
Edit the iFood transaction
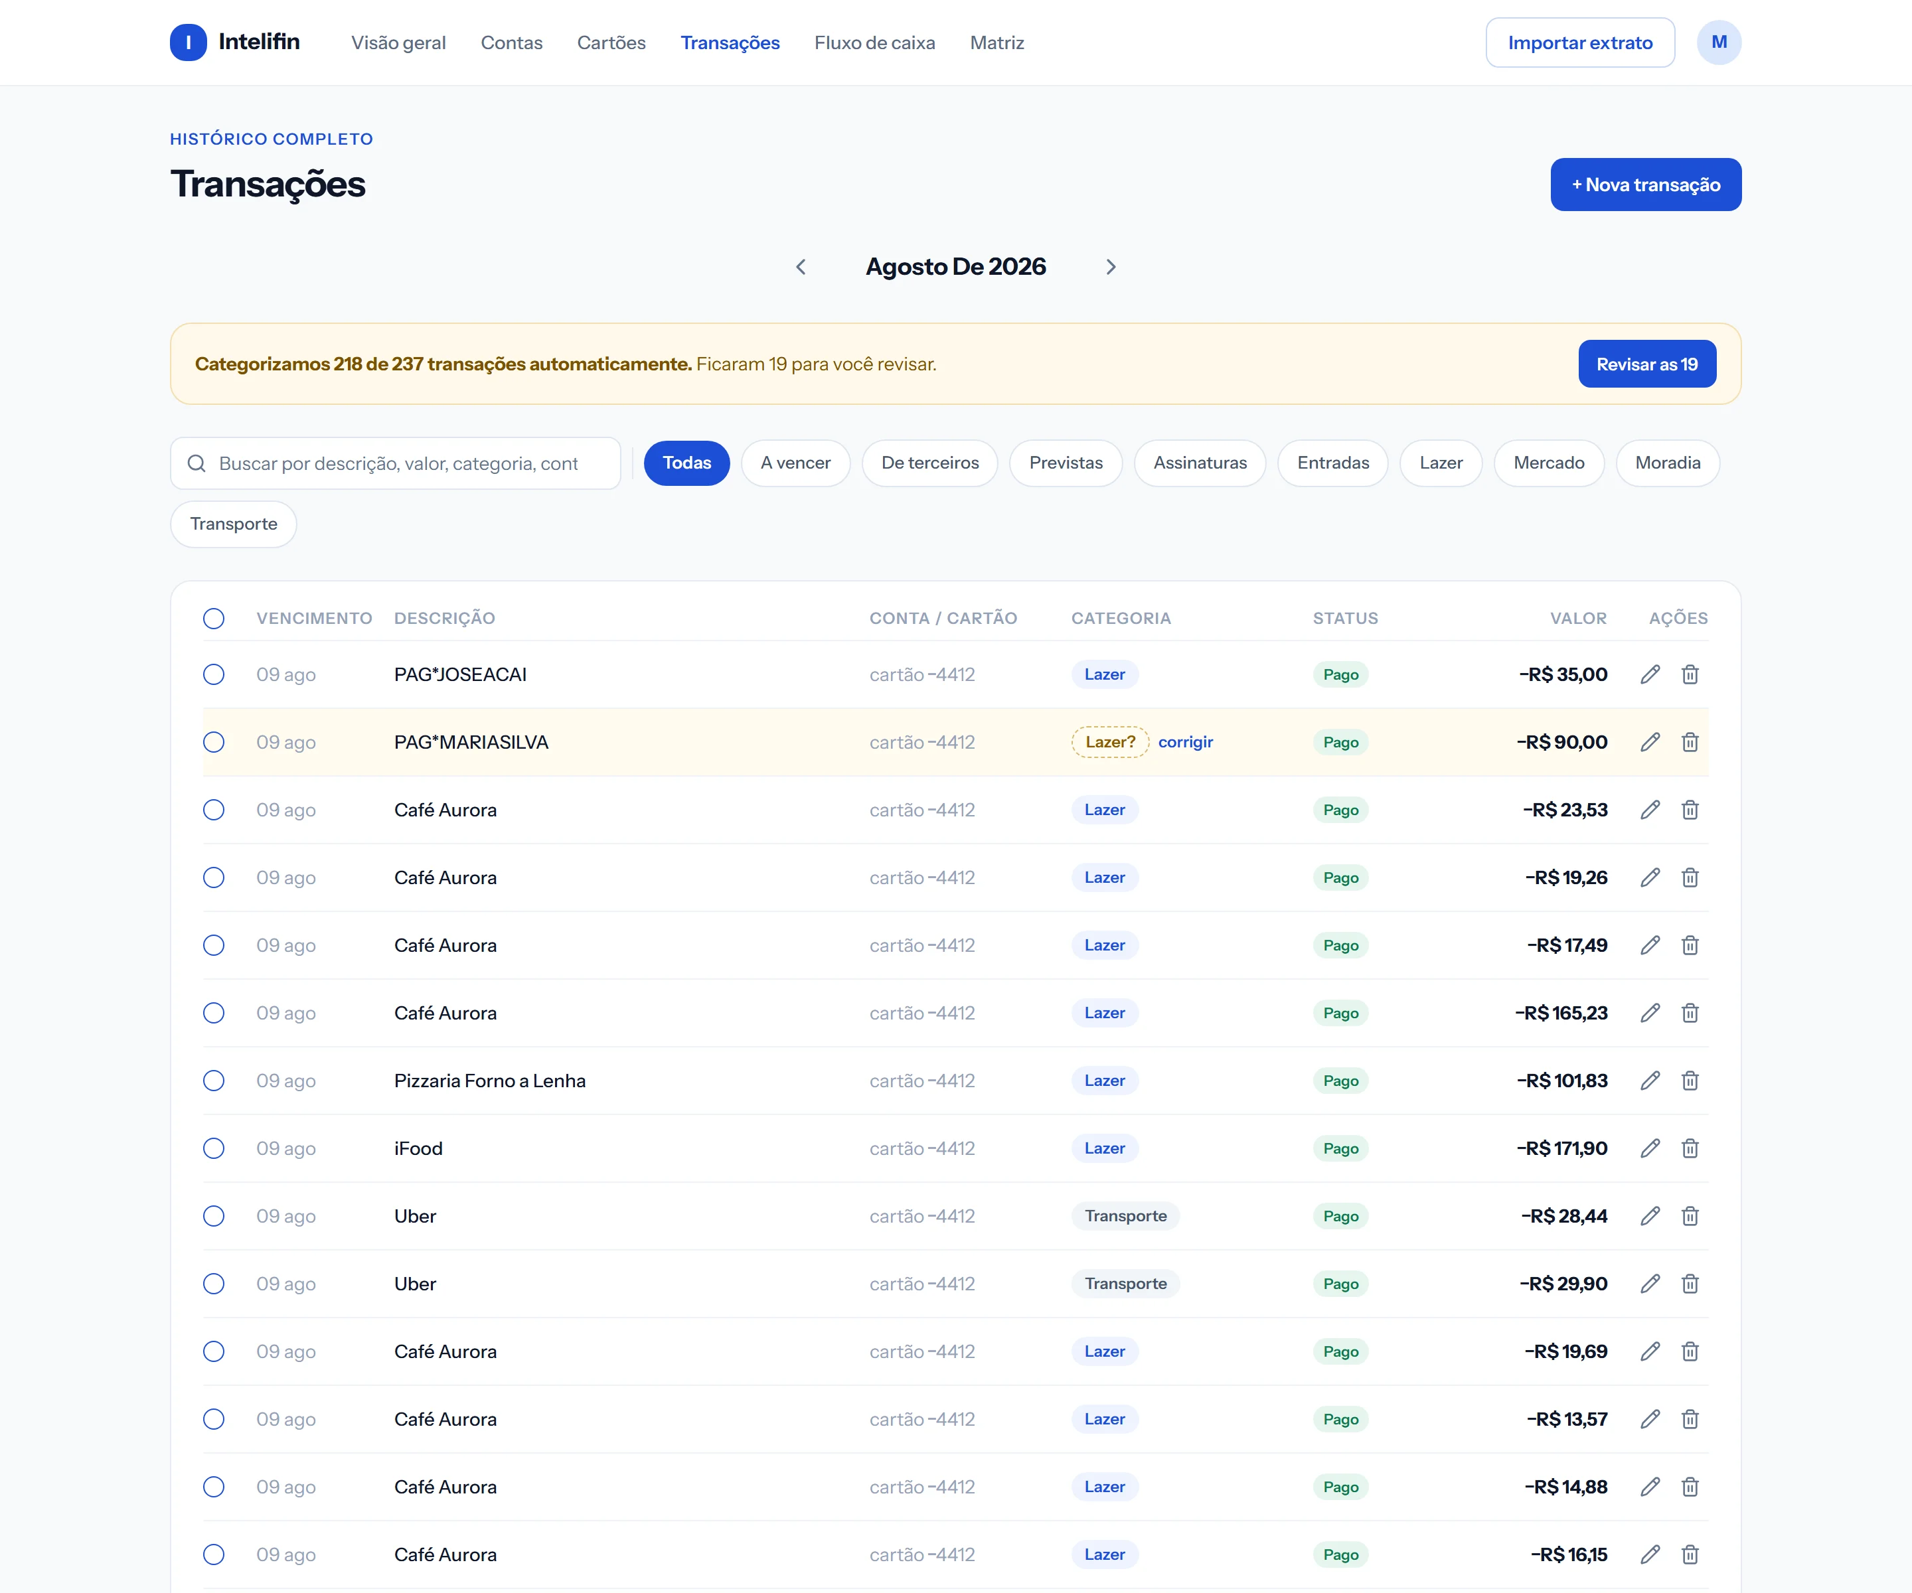click(1650, 1148)
